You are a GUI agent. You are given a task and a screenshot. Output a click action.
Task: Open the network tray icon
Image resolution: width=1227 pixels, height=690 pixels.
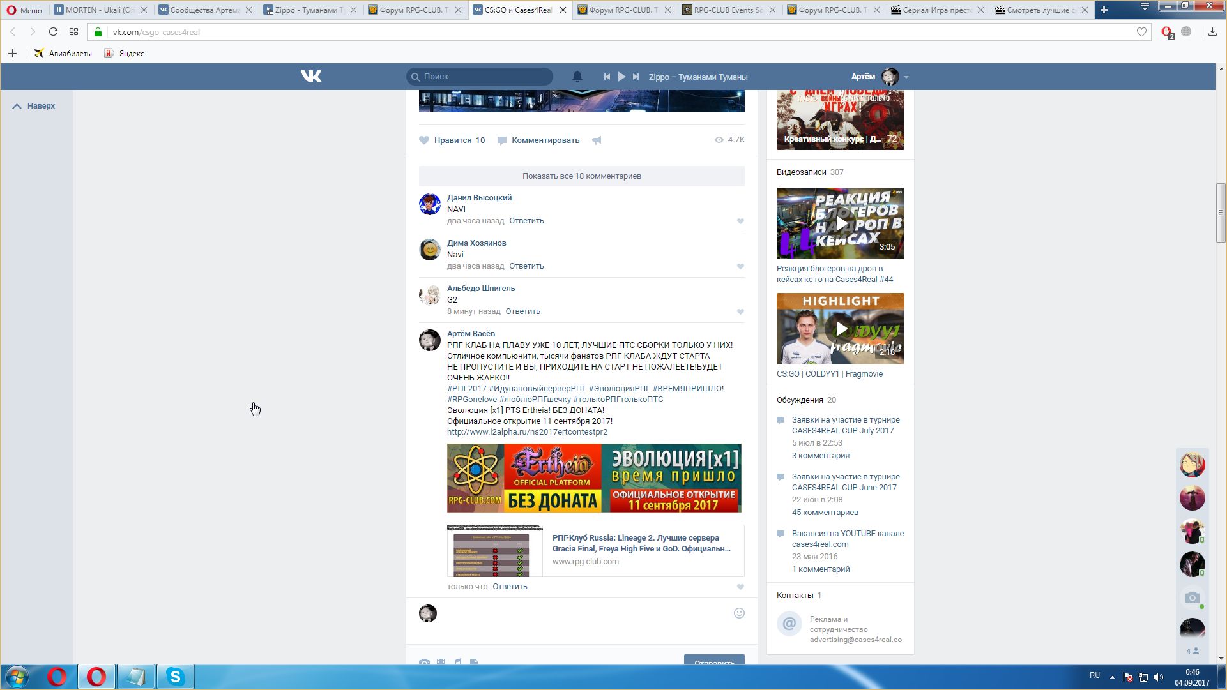point(1143,677)
